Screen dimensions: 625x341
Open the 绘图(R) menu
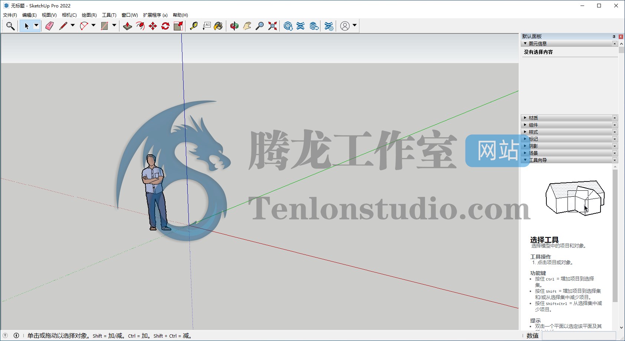[89, 15]
